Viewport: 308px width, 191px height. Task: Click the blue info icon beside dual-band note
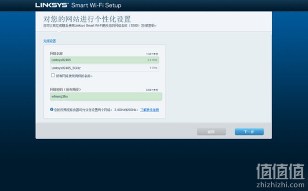tap(52, 109)
